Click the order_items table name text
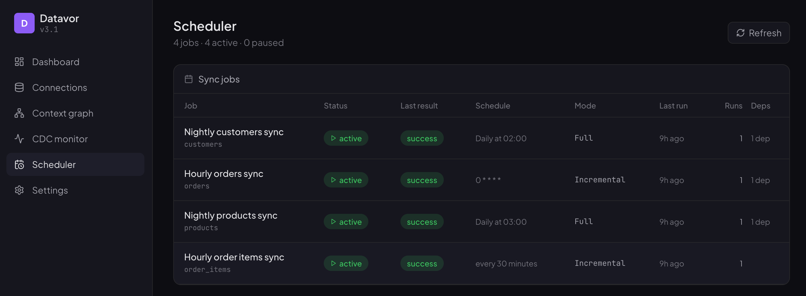This screenshot has height=296, width=806. [207, 270]
